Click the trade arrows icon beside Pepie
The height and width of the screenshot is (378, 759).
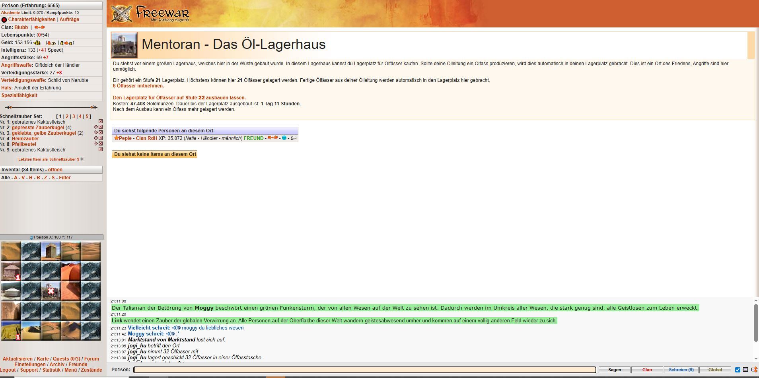coord(272,138)
